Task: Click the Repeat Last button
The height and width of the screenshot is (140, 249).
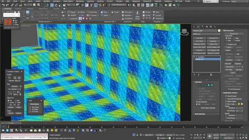Action: pyautogui.click(x=234, y=34)
